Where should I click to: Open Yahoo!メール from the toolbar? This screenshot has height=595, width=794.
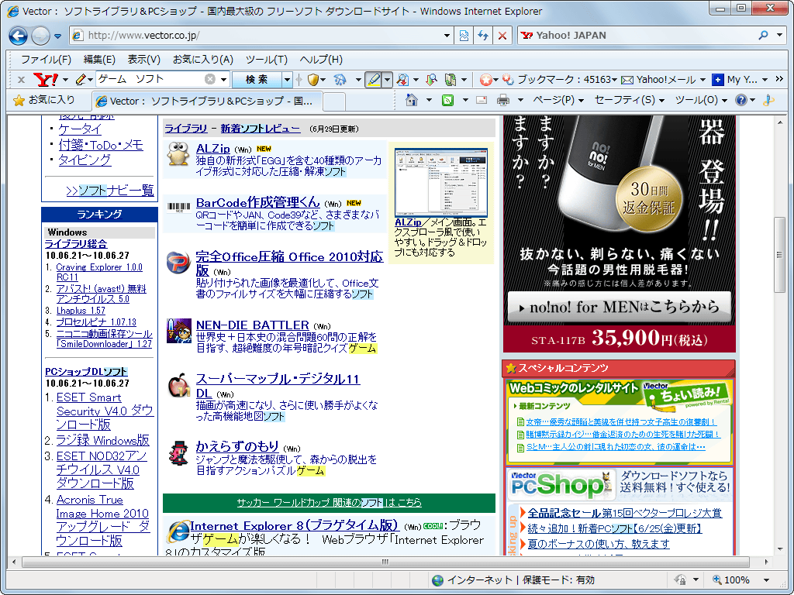coord(659,80)
